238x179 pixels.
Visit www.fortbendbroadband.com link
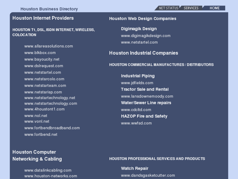[x=52, y=128]
